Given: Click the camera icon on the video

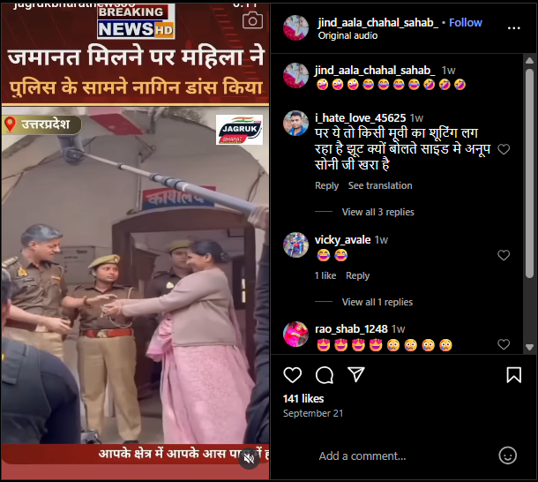Looking at the screenshot, I should (x=252, y=20).
